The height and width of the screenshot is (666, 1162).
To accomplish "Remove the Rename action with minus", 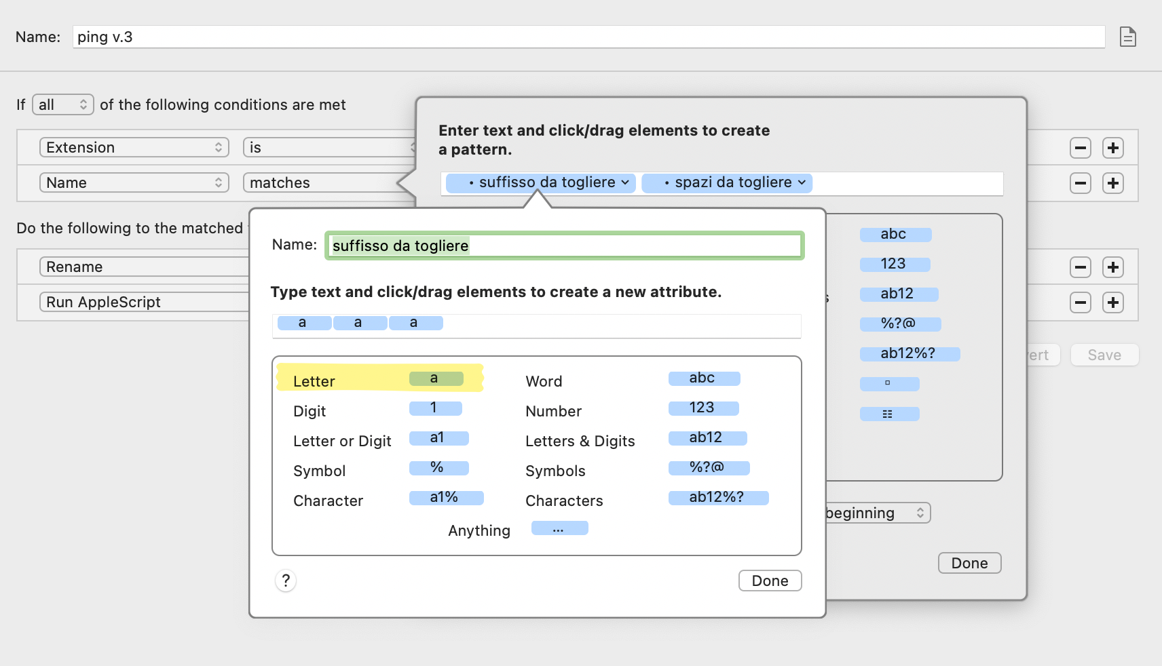I will (x=1081, y=267).
